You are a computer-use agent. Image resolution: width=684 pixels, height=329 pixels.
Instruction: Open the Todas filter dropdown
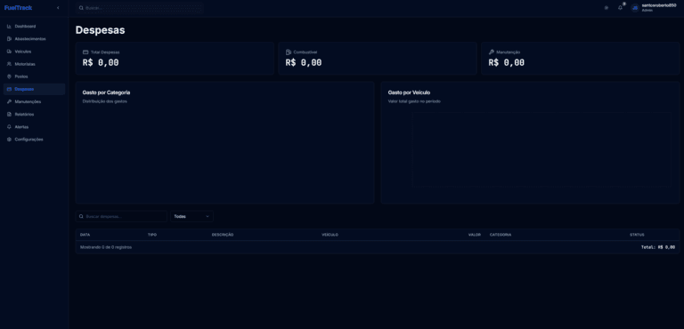[192, 216]
